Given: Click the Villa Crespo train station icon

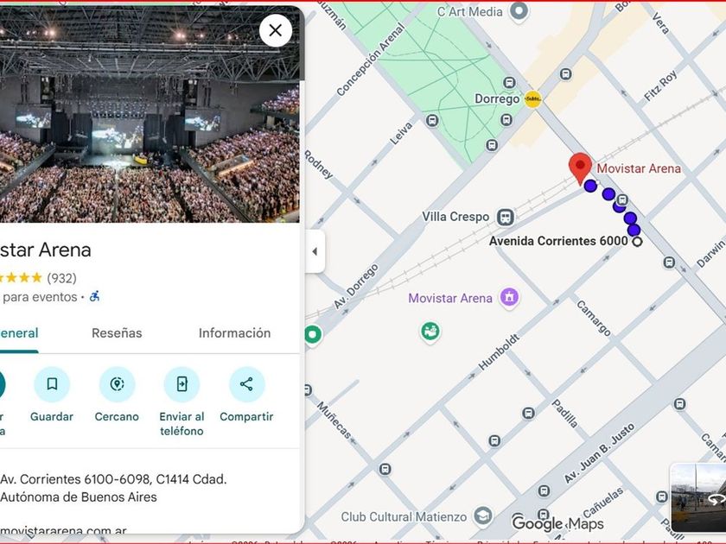Looking at the screenshot, I should pyautogui.click(x=506, y=217).
